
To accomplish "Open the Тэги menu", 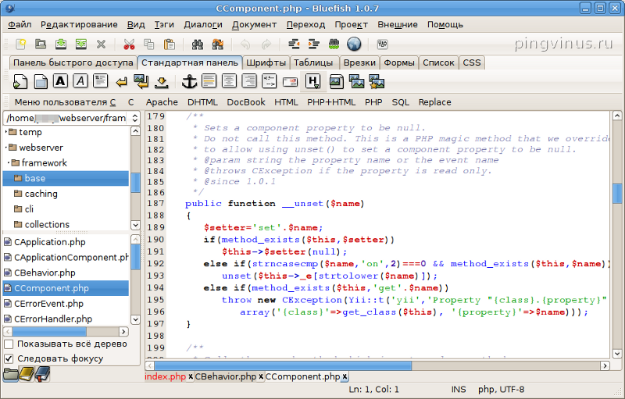I will [164, 25].
